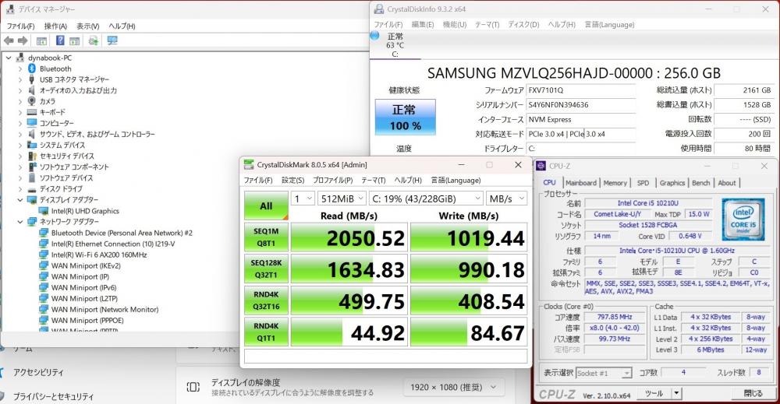
Task: Open ディスク(D) menu in CrystalDiskInfo
Action: click(523, 24)
